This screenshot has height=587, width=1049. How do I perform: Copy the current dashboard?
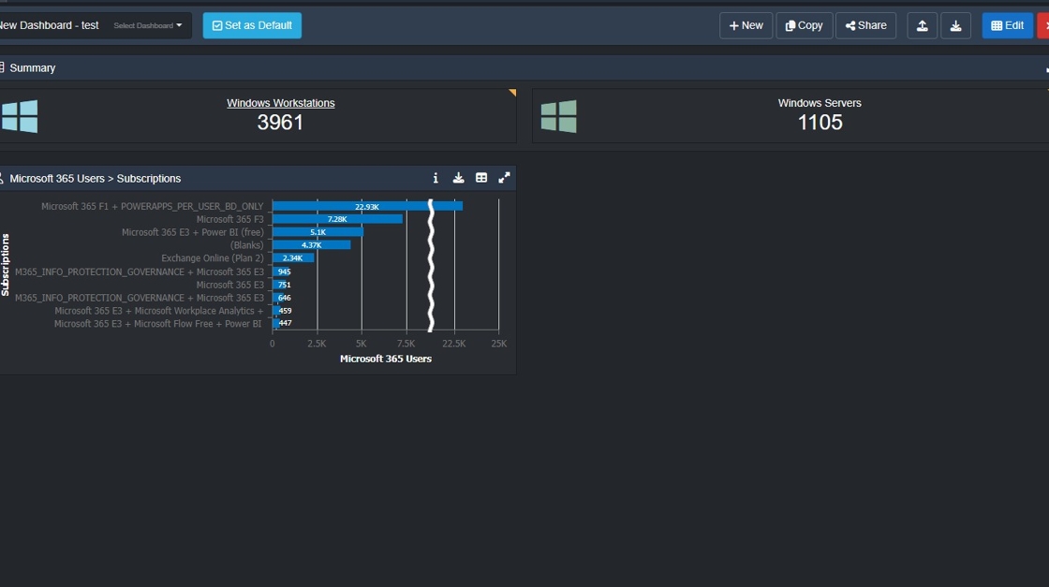pos(805,25)
